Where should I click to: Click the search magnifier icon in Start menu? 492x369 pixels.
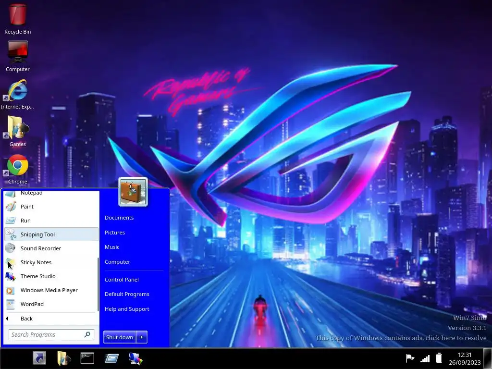[87, 334]
